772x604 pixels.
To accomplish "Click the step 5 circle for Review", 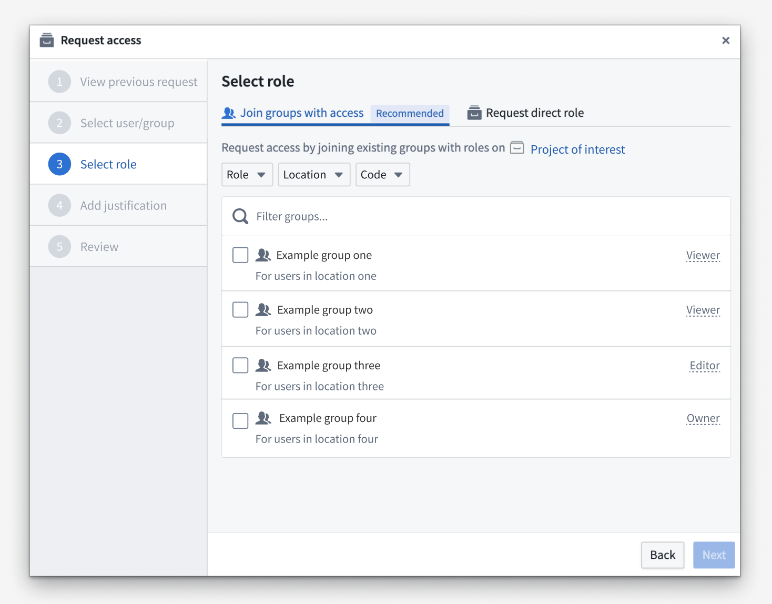I will [x=59, y=247].
